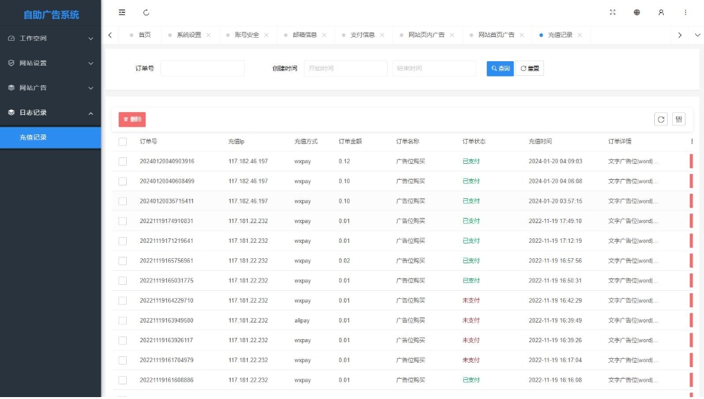Screen dimensions: 704x399
Task: Expand the 网站广告 sidebar menu
Action: point(50,87)
